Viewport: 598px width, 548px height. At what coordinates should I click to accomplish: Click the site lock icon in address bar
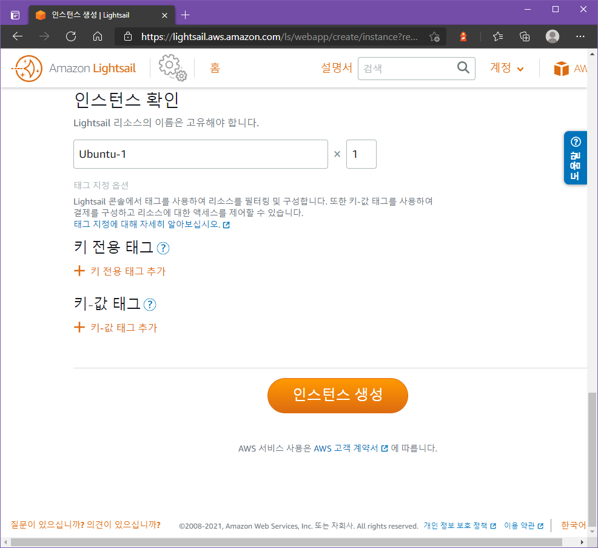click(x=128, y=36)
